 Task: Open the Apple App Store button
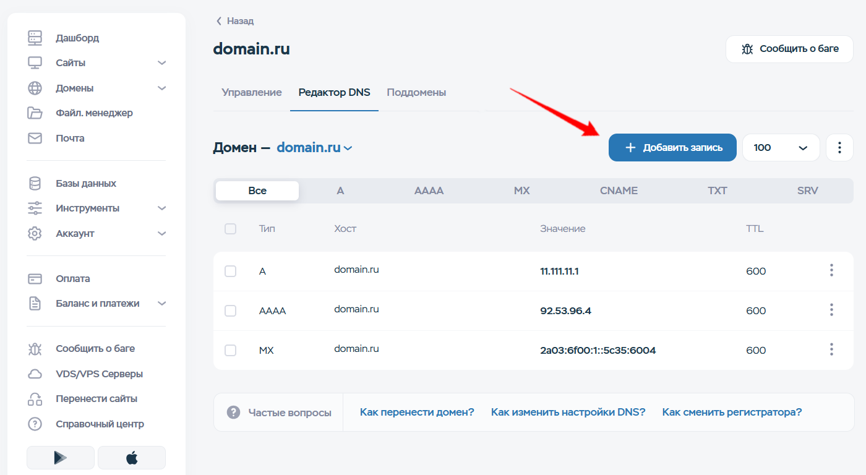[132, 458]
